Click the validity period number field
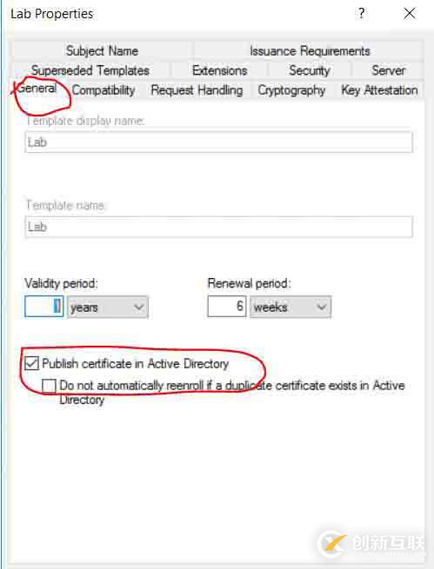 (44, 307)
